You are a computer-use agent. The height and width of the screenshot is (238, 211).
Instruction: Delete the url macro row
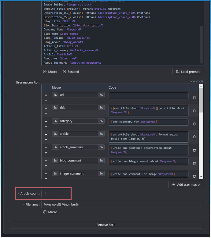194,98
